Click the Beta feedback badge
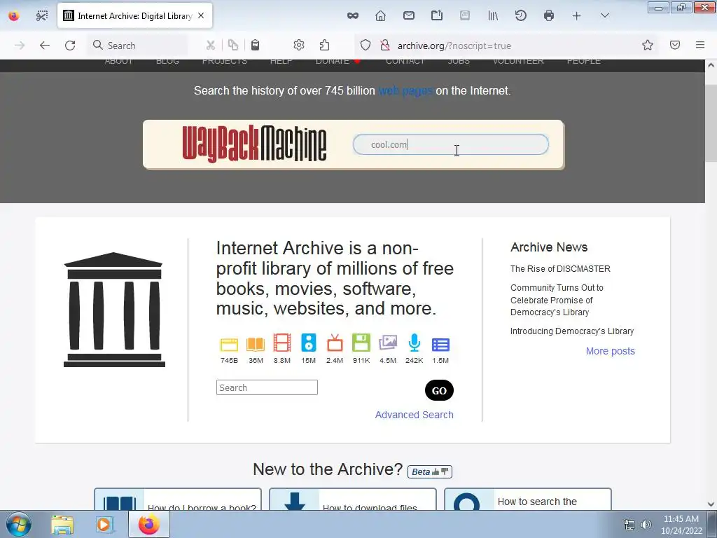Screen dimensions: 717x538 click(x=430, y=471)
